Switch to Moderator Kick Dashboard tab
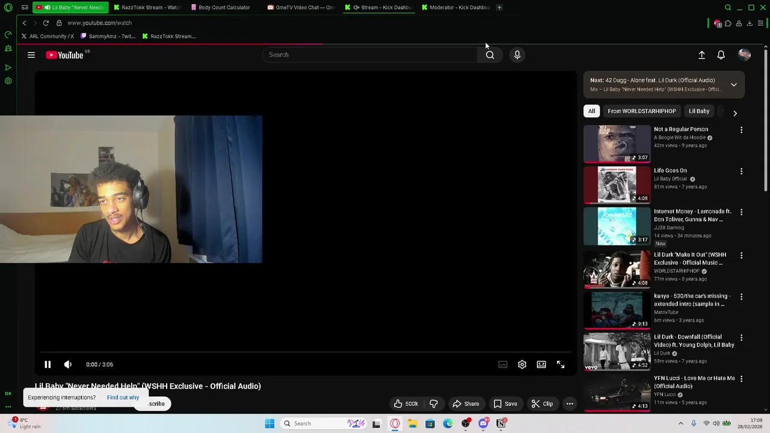 [x=456, y=7]
